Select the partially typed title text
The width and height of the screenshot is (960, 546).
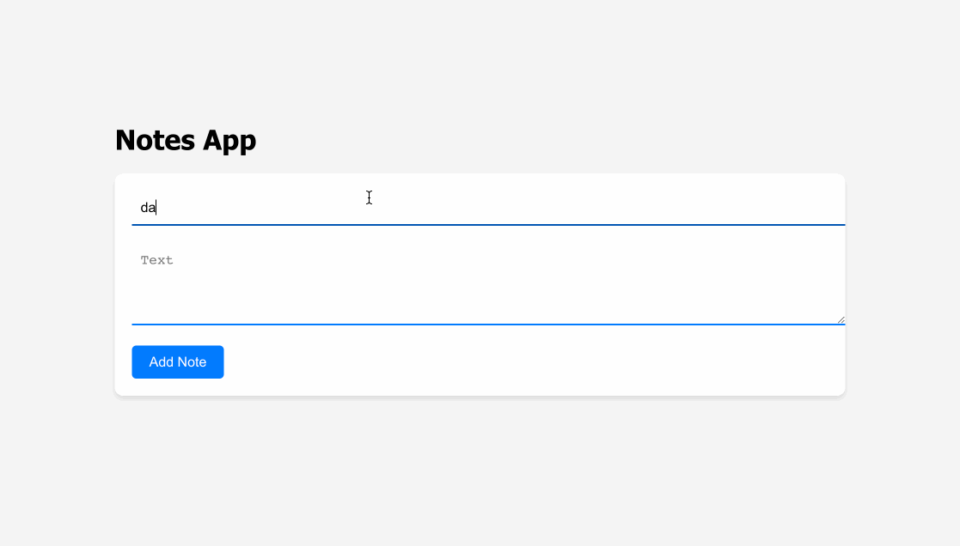coord(147,206)
